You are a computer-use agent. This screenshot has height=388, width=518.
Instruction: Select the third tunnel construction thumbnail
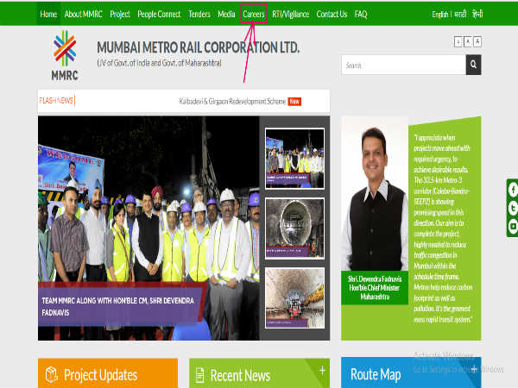[294, 298]
